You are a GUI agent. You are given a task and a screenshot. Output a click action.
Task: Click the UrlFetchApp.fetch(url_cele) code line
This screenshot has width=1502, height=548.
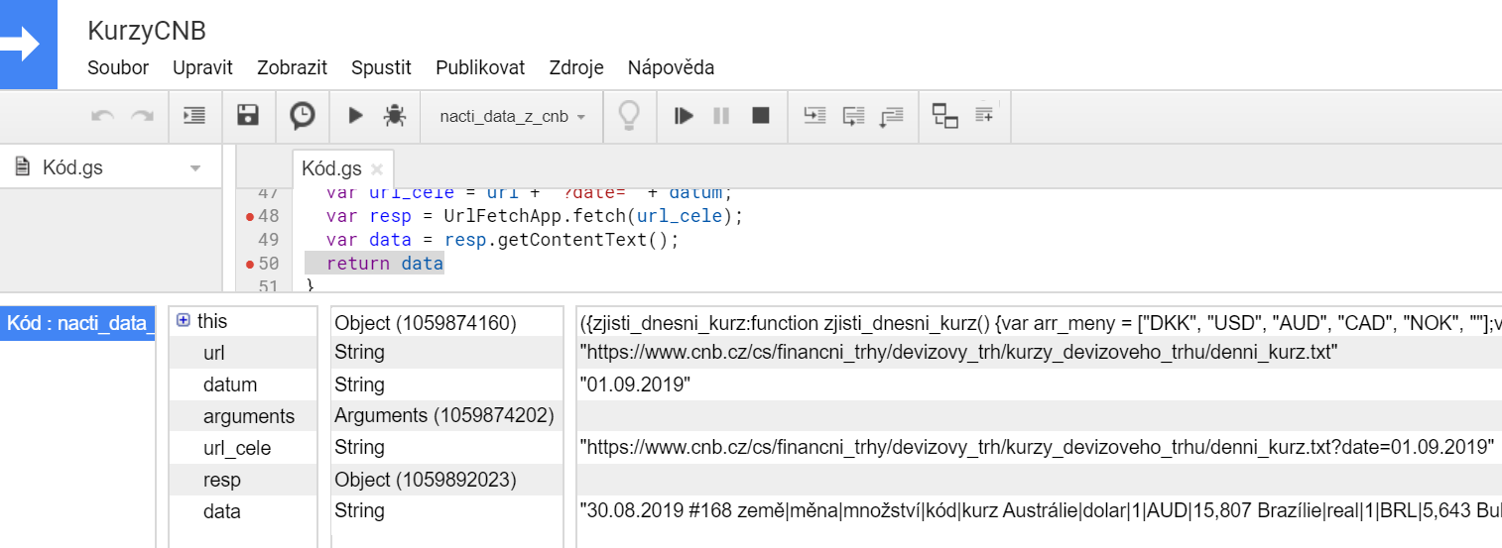(x=534, y=216)
